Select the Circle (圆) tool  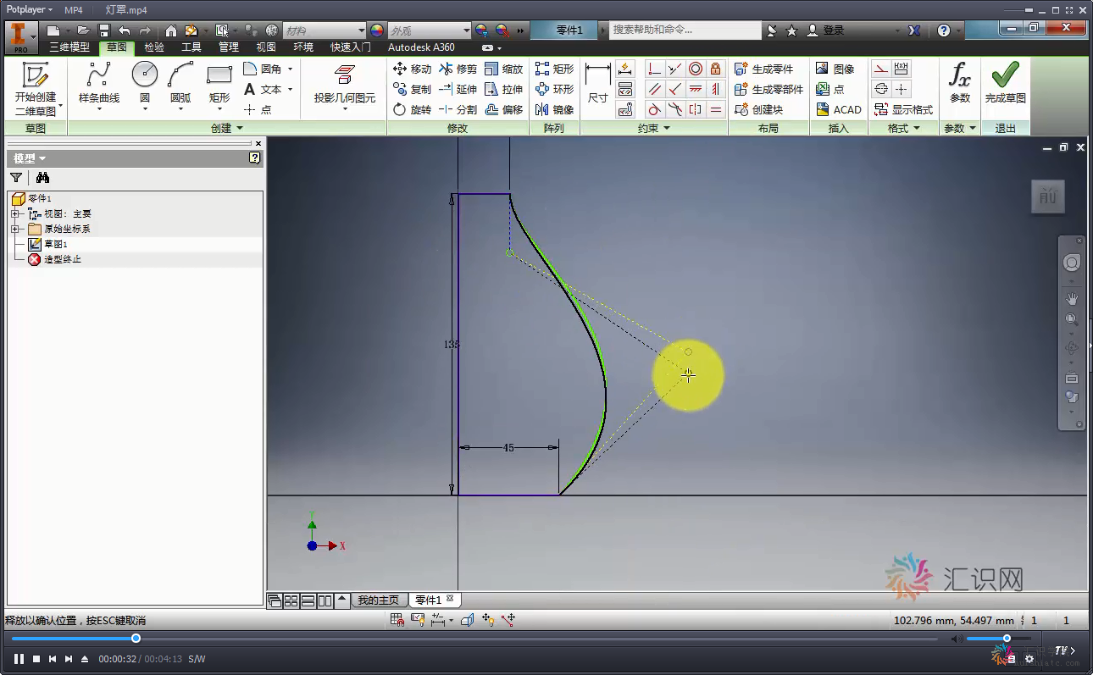coord(145,83)
